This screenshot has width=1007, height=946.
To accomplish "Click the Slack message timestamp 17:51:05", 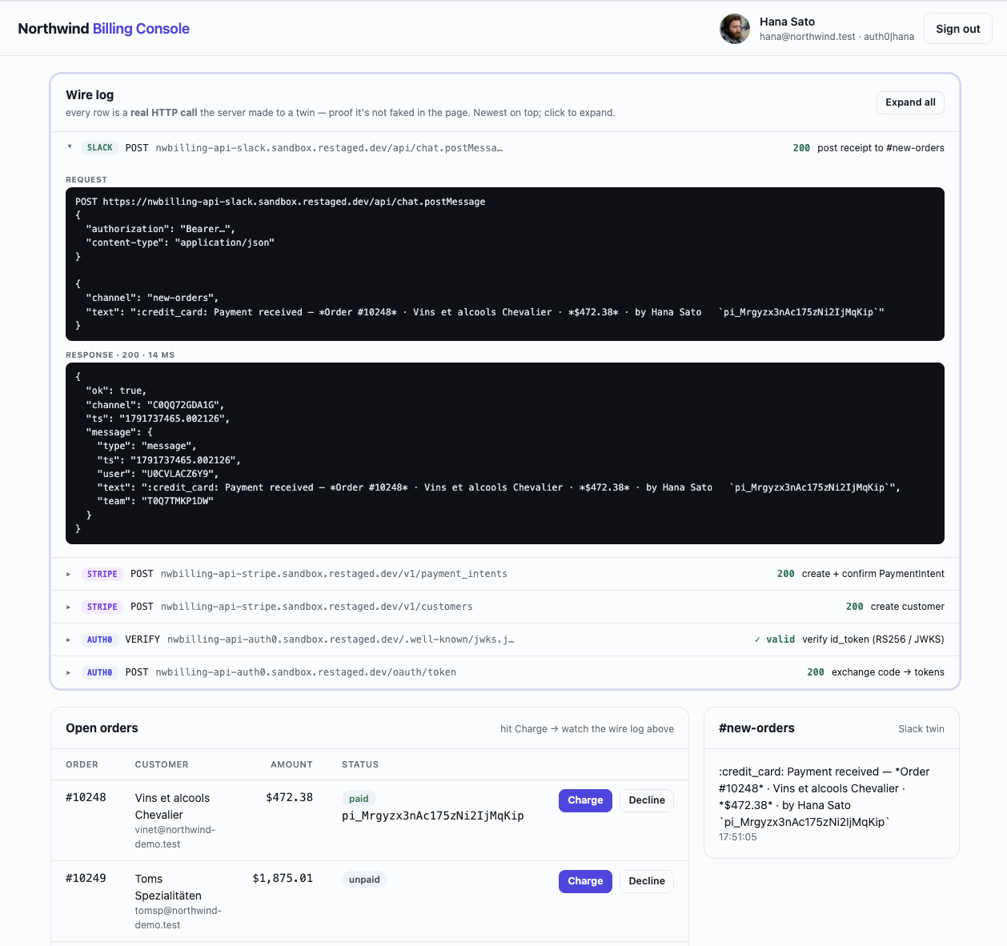I will tap(737, 837).
